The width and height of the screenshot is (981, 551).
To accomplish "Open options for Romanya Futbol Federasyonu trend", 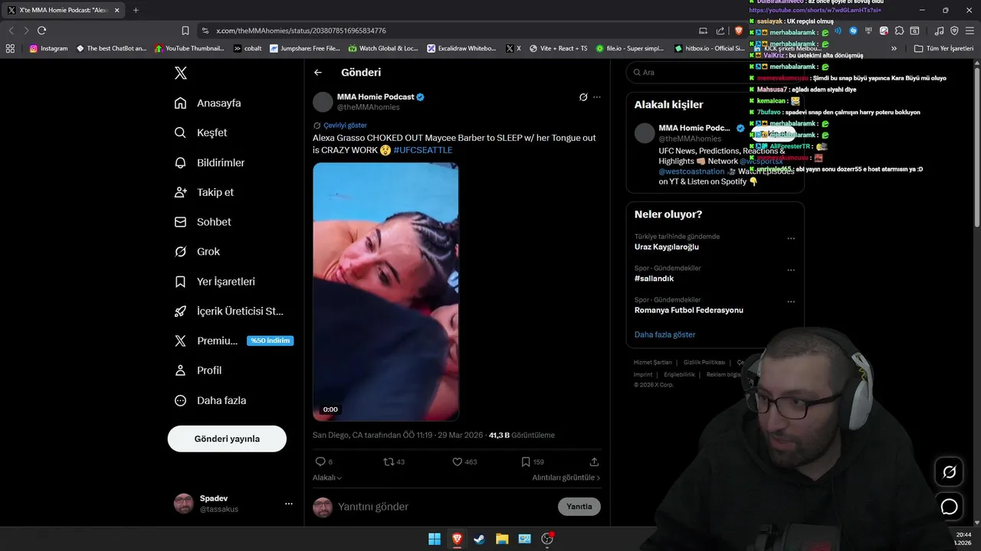I will coord(791,302).
